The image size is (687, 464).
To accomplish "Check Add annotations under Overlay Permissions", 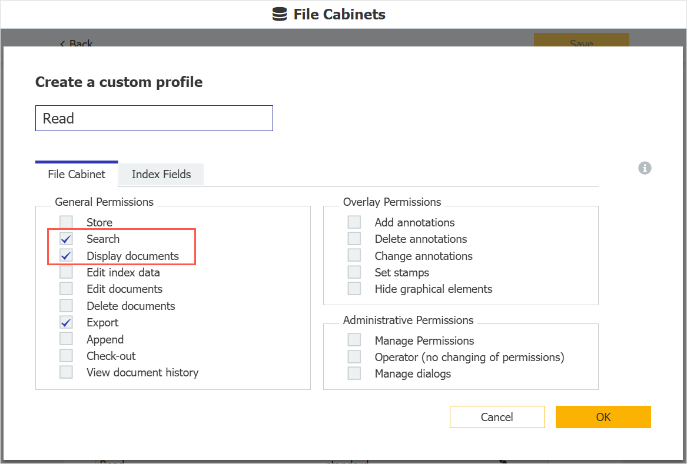I will [x=354, y=222].
